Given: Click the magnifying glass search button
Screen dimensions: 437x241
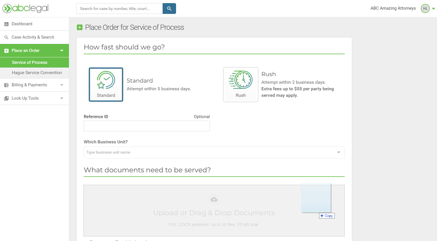Looking at the screenshot, I should [x=169, y=9].
